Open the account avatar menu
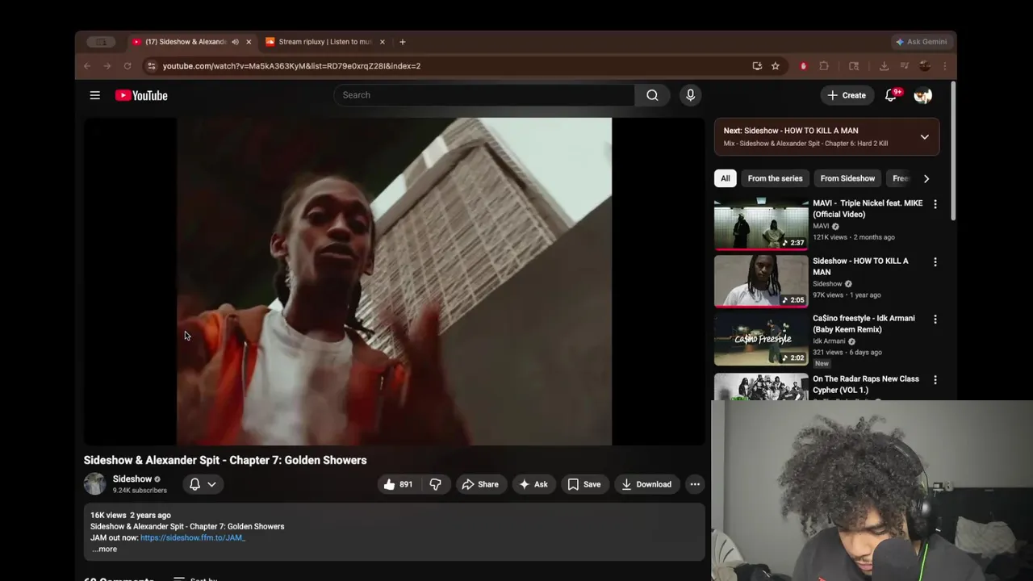 923,95
